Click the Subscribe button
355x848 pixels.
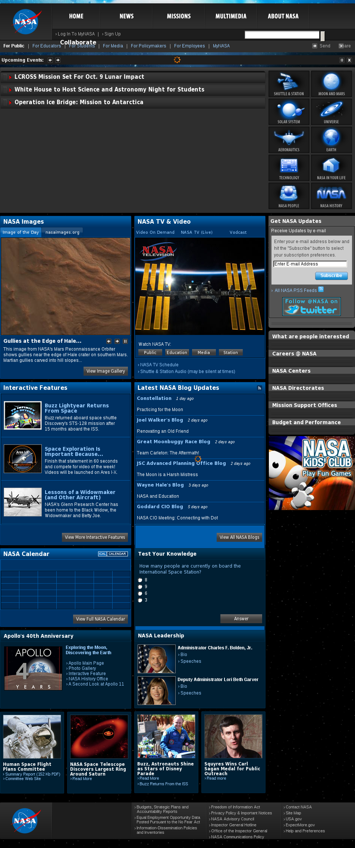click(x=332, y=276)
